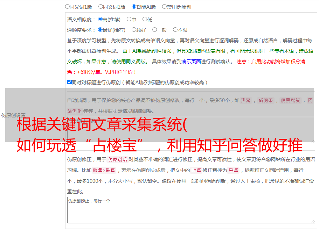
Task: Set 语义相似度 to 高(推荐)
Action: click(x=100, y=19)
